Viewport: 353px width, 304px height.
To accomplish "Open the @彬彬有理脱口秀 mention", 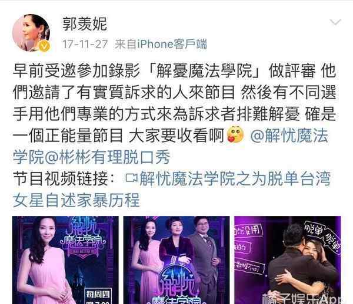I will [x=107, y=157].
